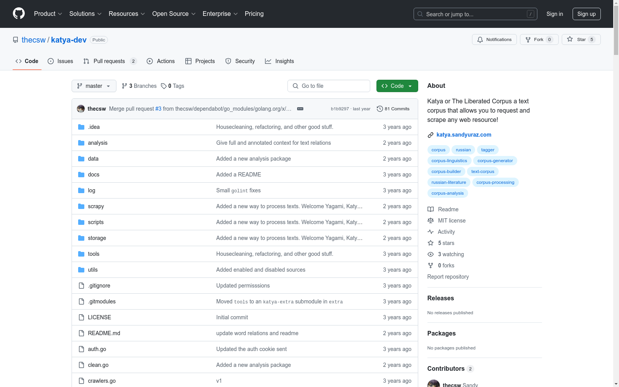Click the thecsw avatar in commit row

click(81, 109)
